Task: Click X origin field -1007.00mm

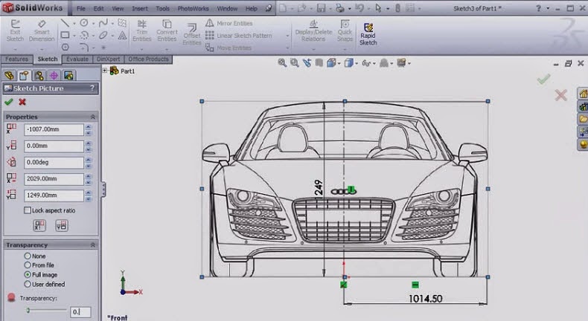Action: 54,129
